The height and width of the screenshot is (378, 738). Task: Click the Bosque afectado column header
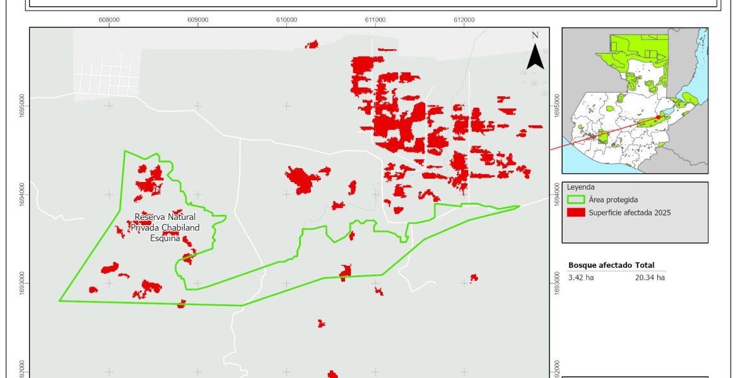(x=600, y=265)
